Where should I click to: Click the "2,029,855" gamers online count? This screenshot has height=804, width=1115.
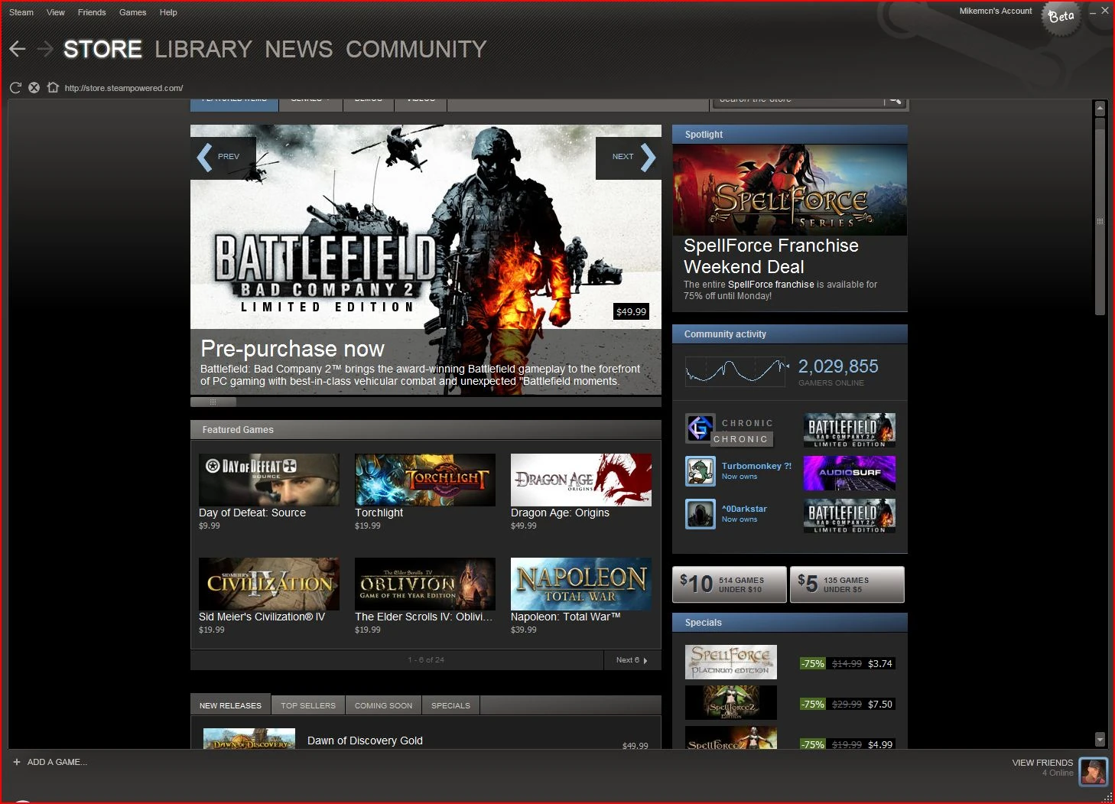838,366
